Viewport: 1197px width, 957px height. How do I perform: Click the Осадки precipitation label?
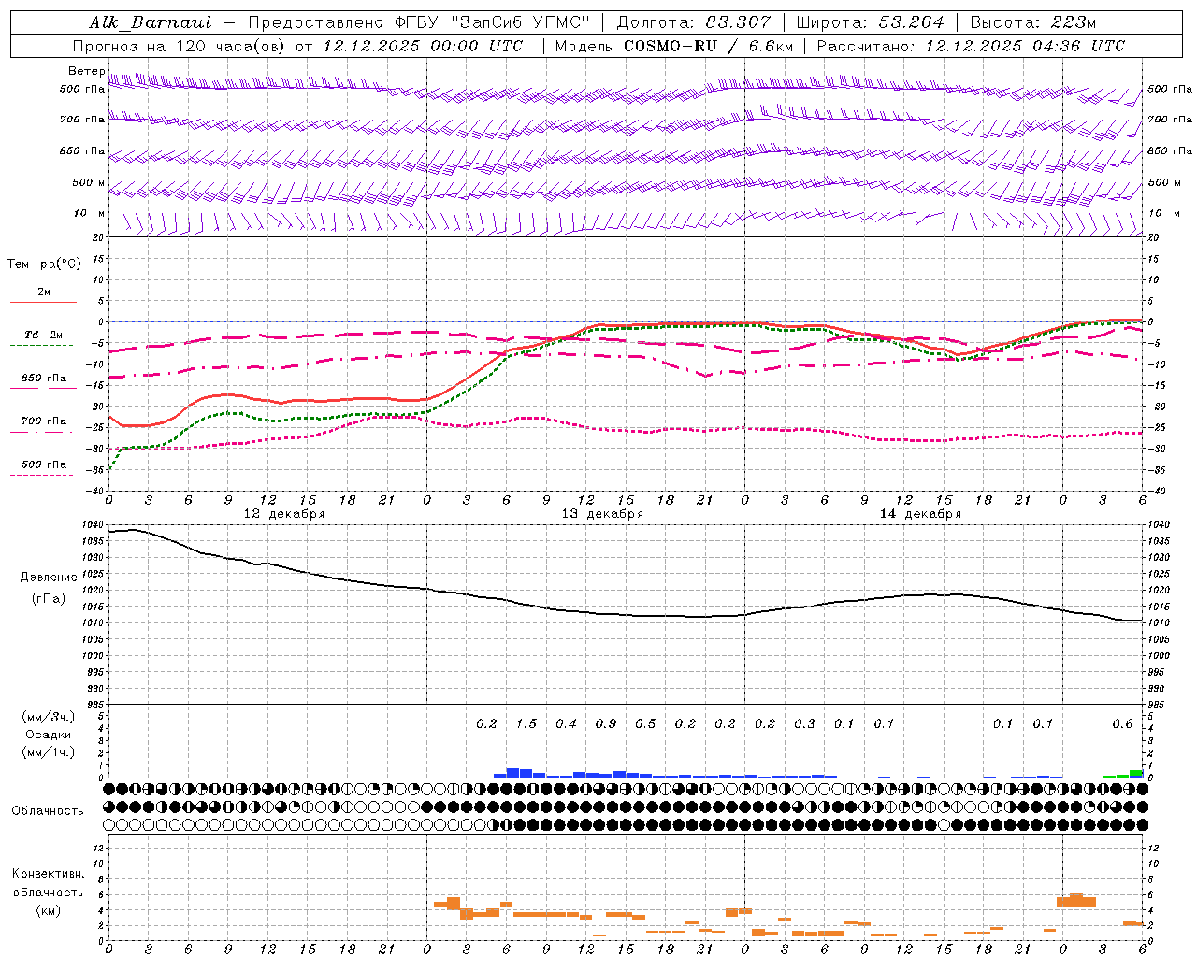(49, 735)
